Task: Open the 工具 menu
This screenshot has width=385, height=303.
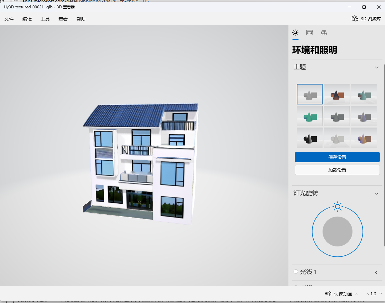Action: tap(45, 19)
